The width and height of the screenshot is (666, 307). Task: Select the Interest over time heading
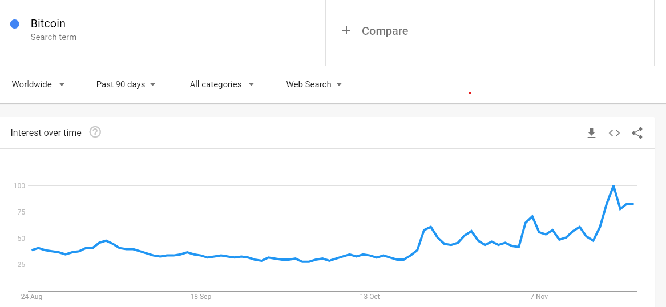tap(46, 132)
